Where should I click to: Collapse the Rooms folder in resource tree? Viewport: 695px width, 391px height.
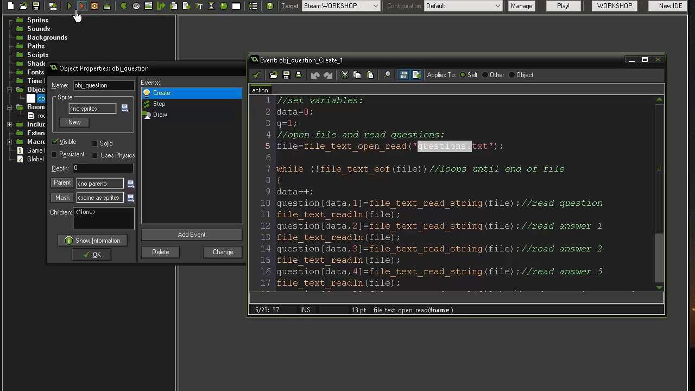[10, 107]
